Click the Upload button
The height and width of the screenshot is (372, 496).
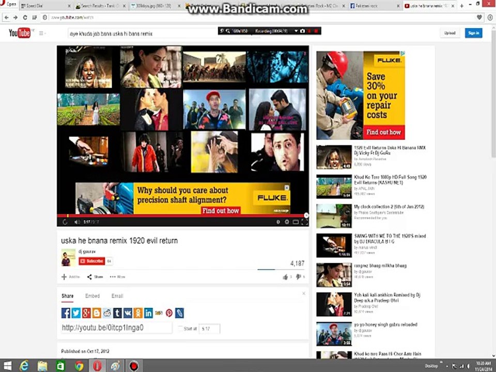point(450,33)
